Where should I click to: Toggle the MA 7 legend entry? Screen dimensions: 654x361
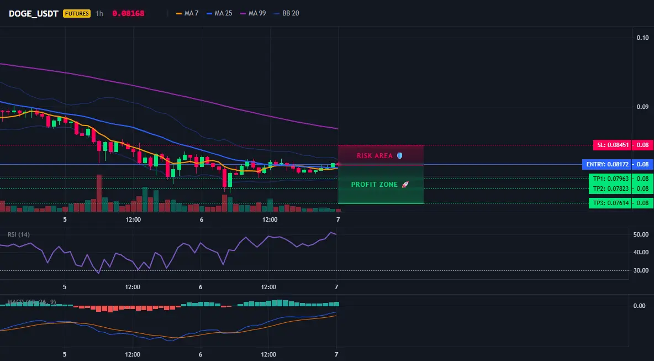[x=188, y=13]
